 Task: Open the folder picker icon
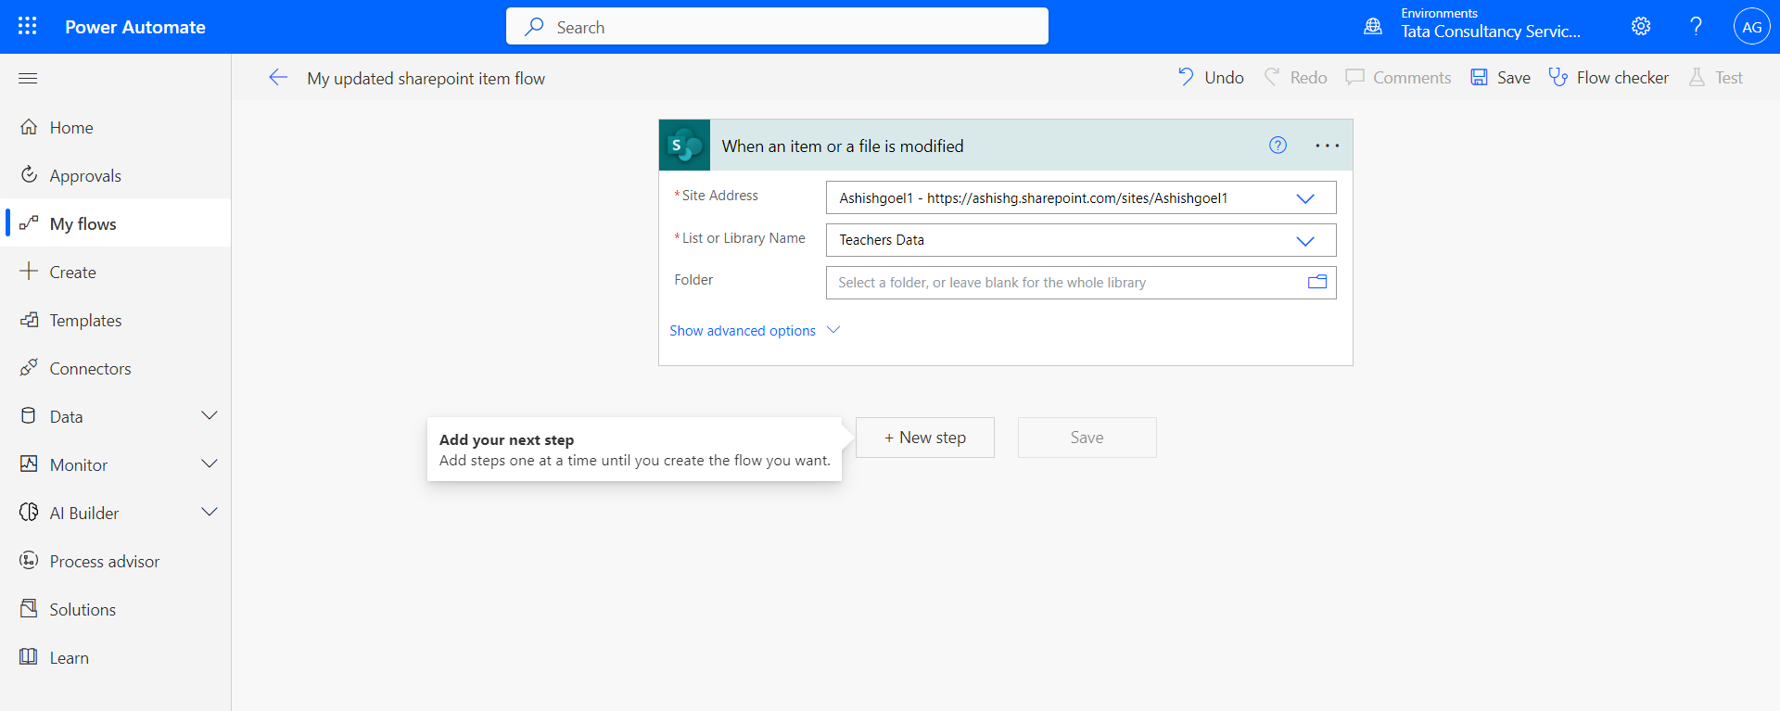pyautogui.click(x=1316, y=282)
